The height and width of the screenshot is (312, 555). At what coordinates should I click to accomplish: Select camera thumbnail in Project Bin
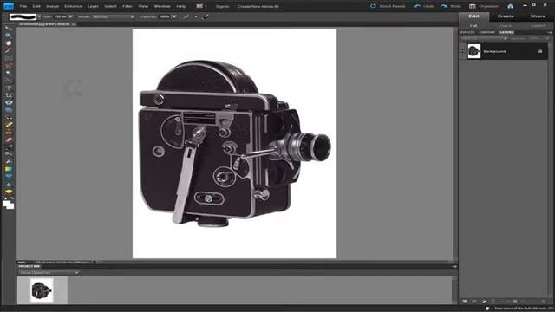coord(42,290)
